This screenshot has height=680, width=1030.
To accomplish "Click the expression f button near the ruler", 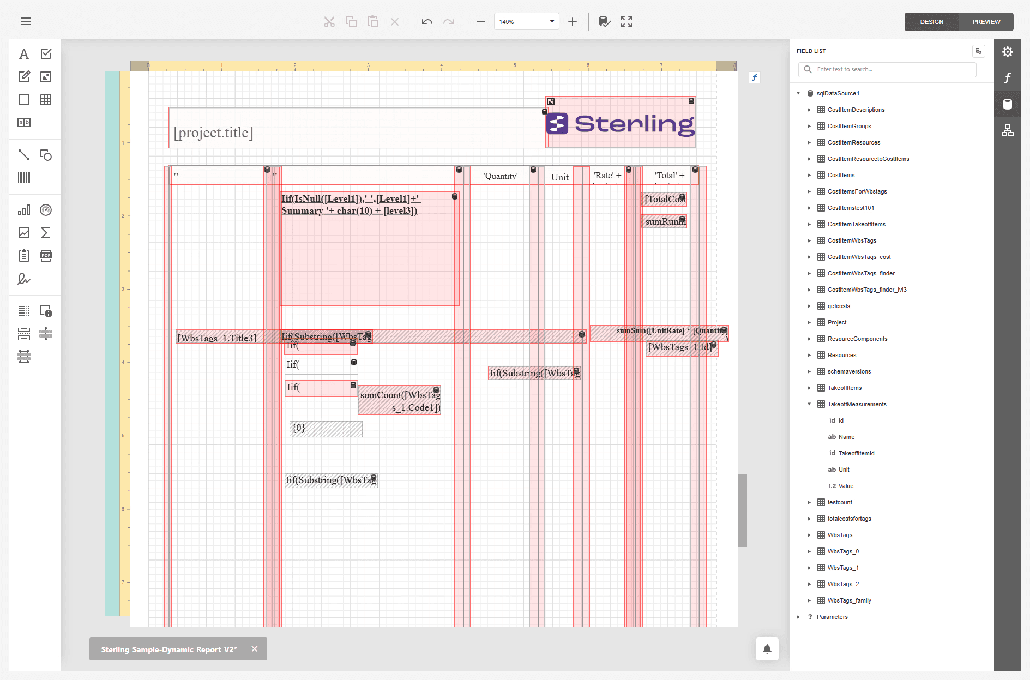I will click(755, 77).
